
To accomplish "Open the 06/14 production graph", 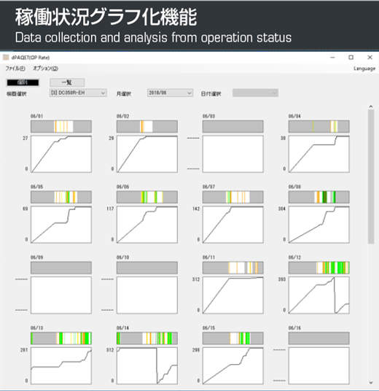I will (147, 365).
